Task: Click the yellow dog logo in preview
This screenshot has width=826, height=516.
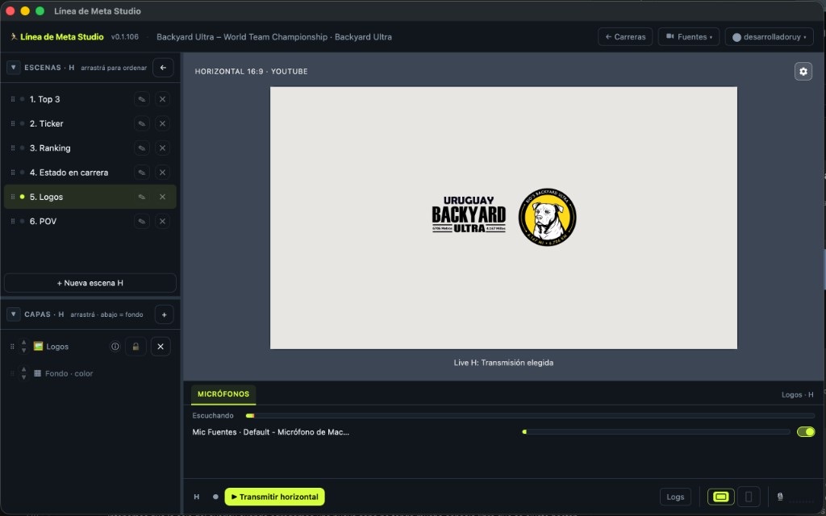Action: (548, 217)
